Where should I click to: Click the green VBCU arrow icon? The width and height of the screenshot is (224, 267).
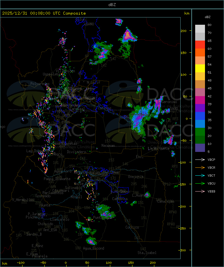coord(200,183)
